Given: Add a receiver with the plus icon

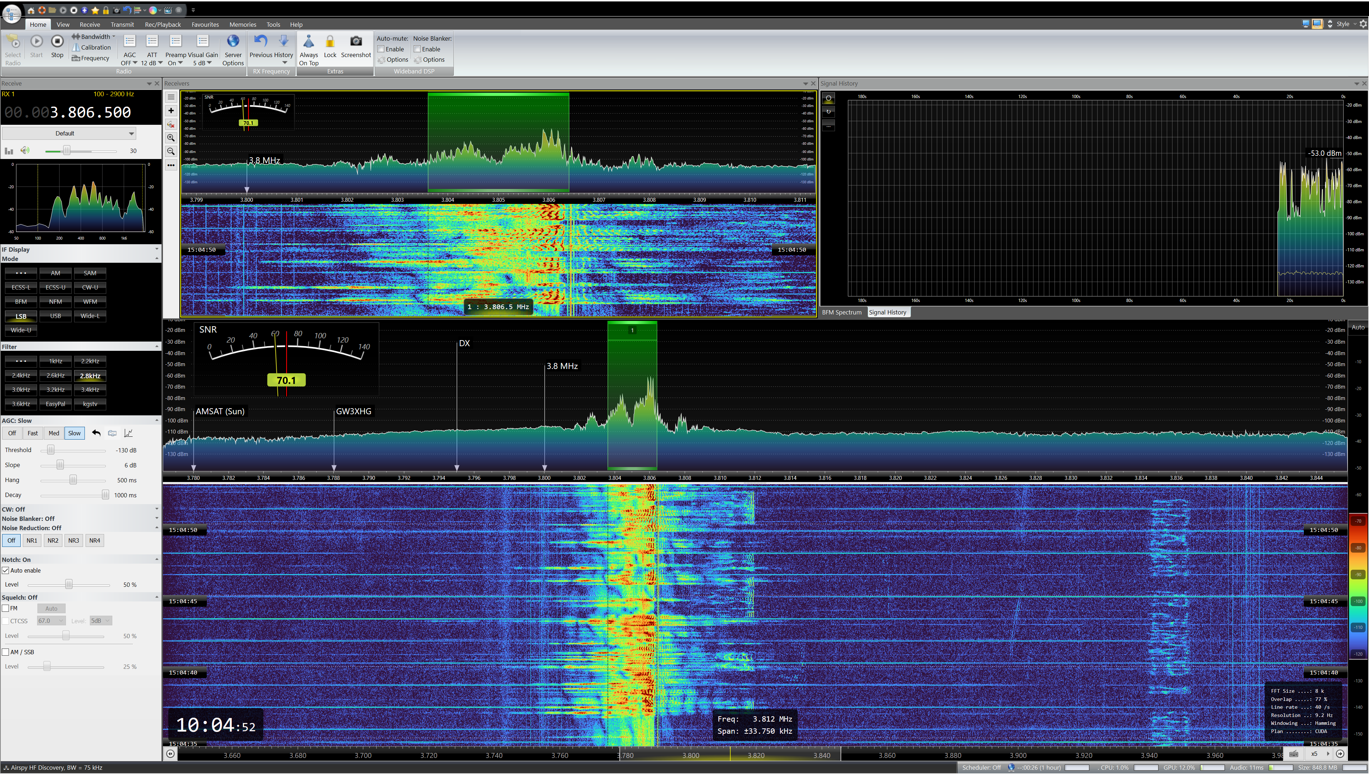Looking at the screenshot, I should (171, 111).
